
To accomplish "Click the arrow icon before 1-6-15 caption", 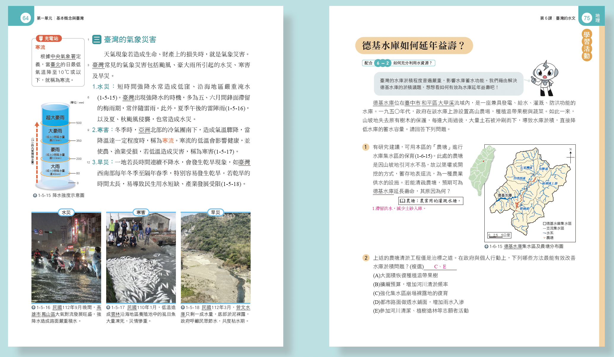I will click(x=486, y=246).
